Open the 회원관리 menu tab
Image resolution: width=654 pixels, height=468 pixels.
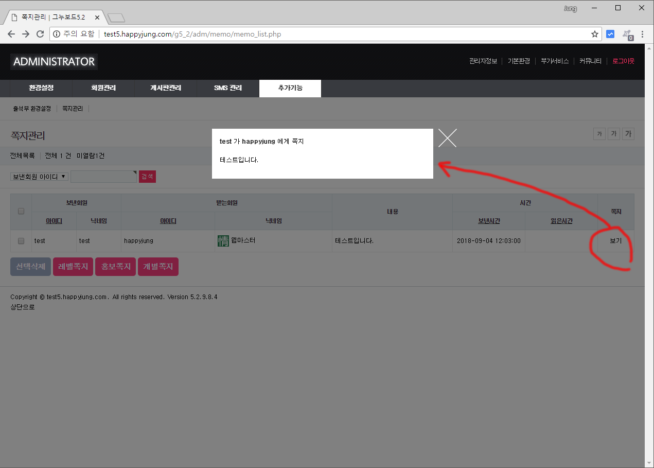[x=103, y=88]
